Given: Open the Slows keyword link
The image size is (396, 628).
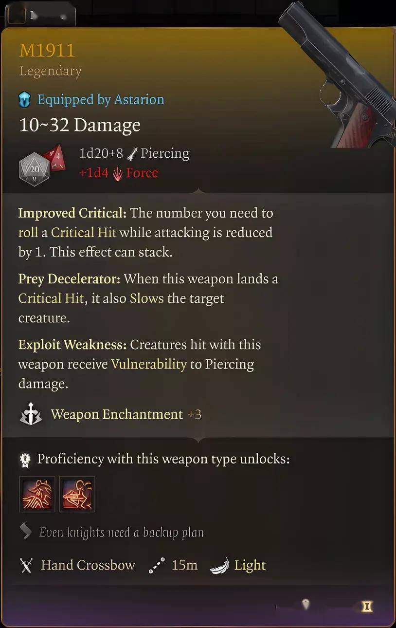Looking at the screenshot, I should (x=146, y=298).
